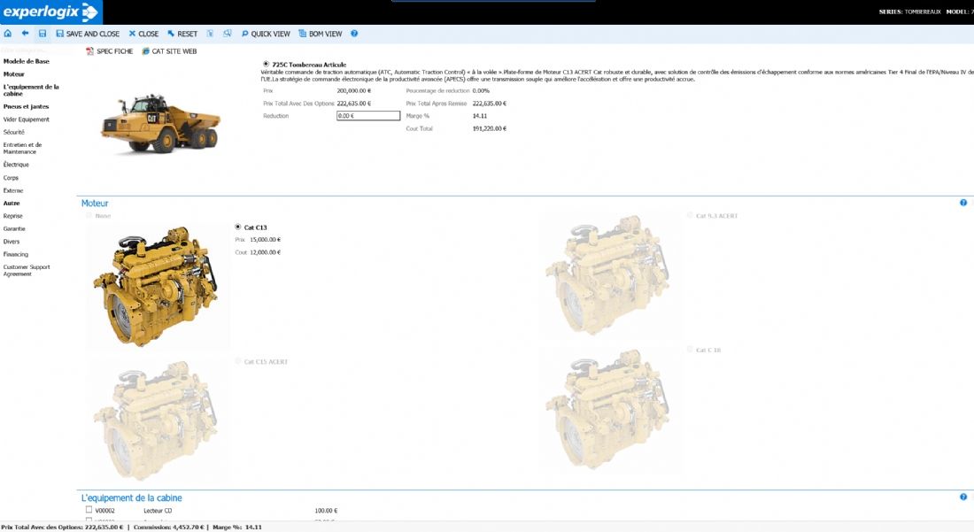Click the Reduction input field
Viewport: 974px width, 532px height.
click(368, 116)
